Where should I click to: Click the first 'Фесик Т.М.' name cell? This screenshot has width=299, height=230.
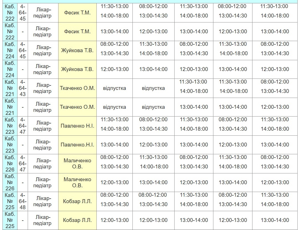(x=77, y=13)
